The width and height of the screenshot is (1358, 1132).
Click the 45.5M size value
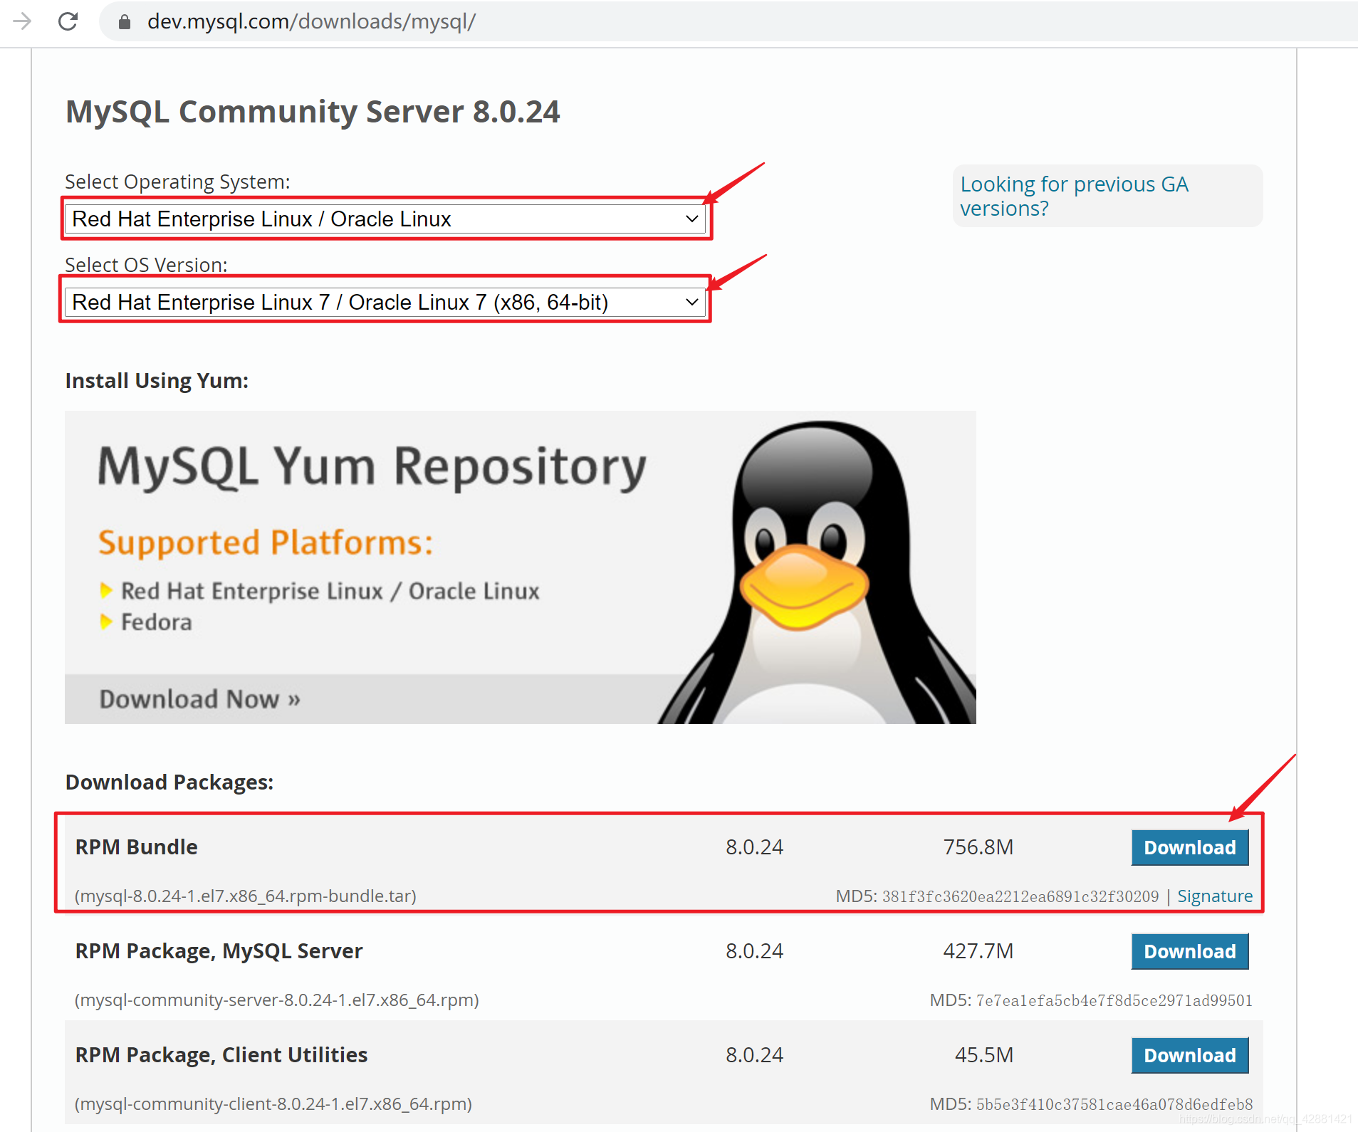click(x=984, y=1054)
